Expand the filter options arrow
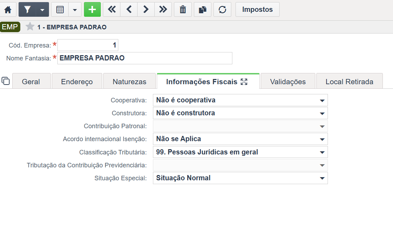The width and height of the screenshot is (393, 232). pos(42,9)
